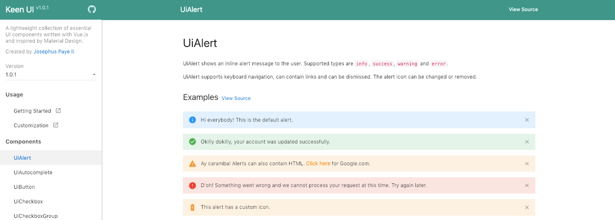The image size is (615, 220).
Task: Select UiAutocomplete in the components list
Action: pos(33,173)
